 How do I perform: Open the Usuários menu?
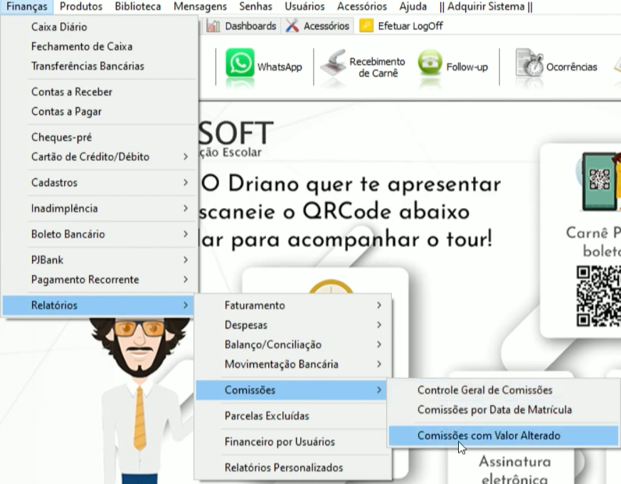[304, 6]
